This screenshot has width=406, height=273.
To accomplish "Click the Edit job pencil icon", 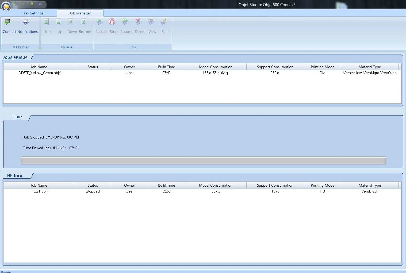I will [163, 22].
